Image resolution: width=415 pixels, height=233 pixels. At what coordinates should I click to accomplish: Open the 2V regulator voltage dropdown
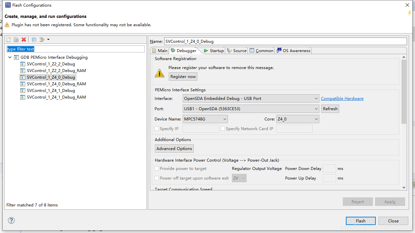pos(239,178)
